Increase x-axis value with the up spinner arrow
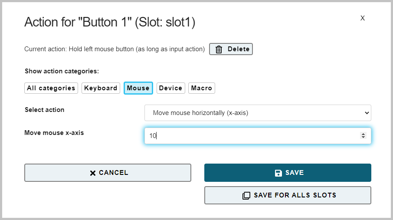The height and width of the screenshot is (220, 393). pyautogui.click(x=363, y=134)
